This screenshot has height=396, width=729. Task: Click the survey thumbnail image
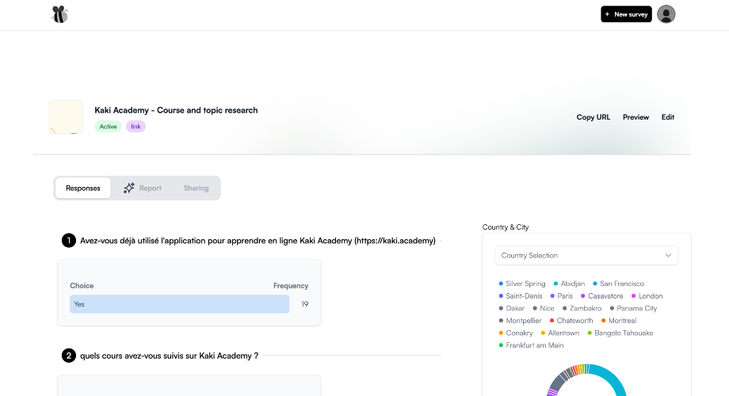pyautogui.click(x=66, y=117)
